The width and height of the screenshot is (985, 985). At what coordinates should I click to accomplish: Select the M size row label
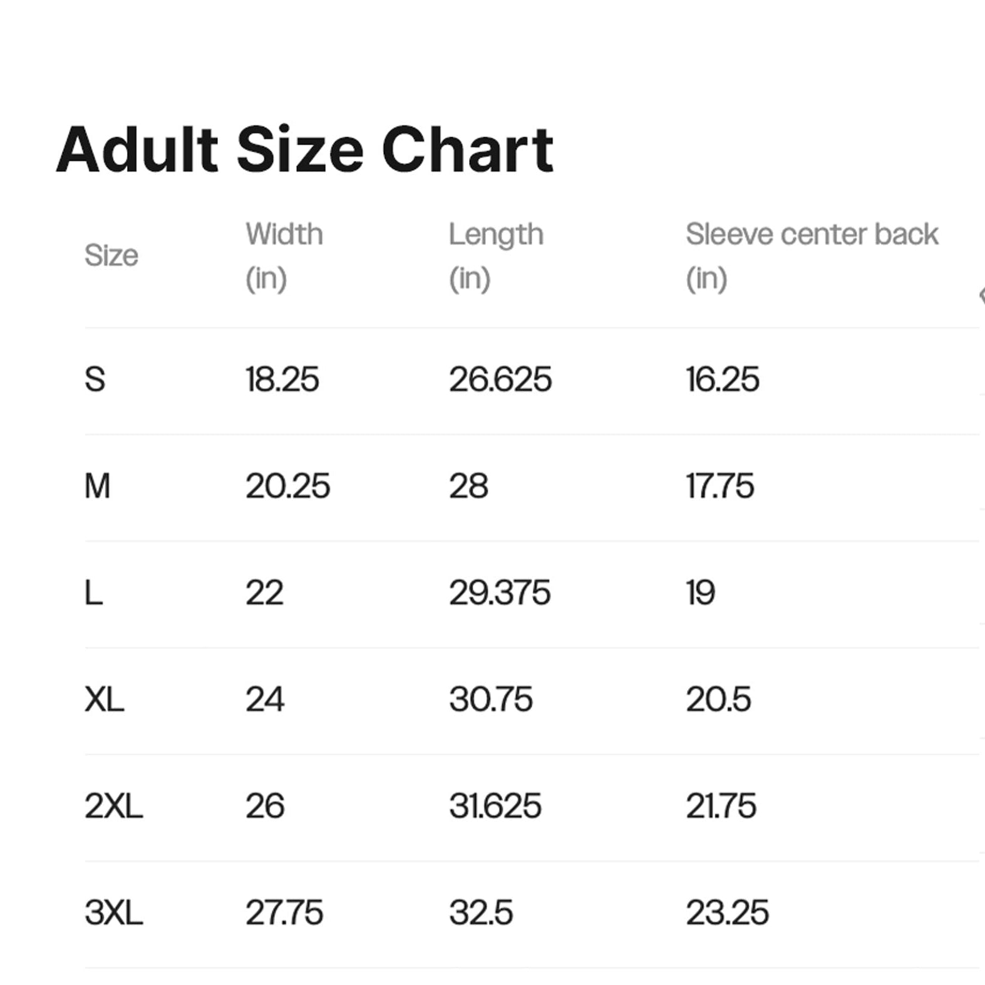(98, 486)
